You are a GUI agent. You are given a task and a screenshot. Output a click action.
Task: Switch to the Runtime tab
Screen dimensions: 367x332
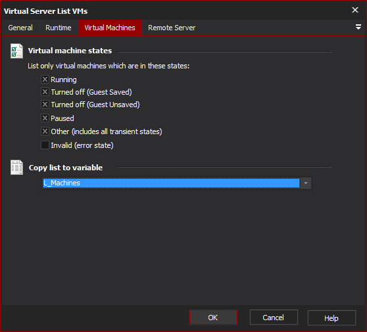pos(59,28)
